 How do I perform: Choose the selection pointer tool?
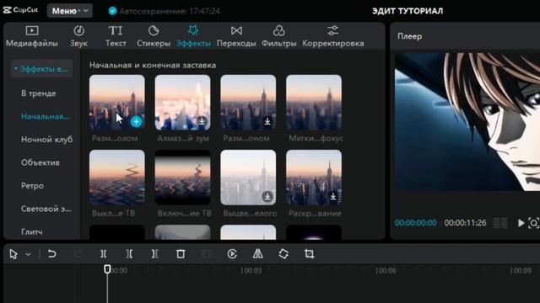13,254
